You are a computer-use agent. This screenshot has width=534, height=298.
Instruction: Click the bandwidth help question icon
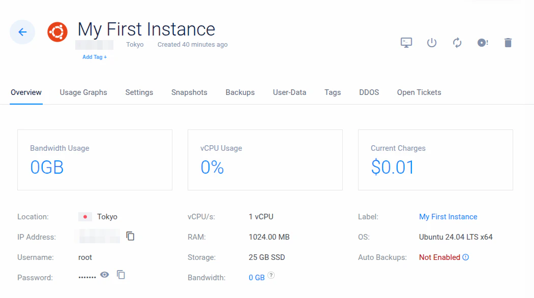[271, 275]
